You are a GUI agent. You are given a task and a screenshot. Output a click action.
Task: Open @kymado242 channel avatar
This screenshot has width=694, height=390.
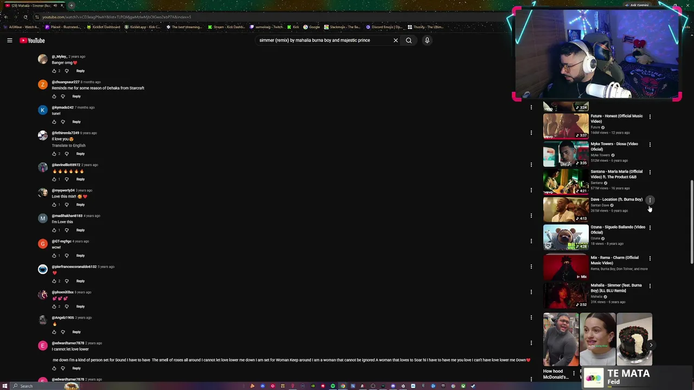43,110
